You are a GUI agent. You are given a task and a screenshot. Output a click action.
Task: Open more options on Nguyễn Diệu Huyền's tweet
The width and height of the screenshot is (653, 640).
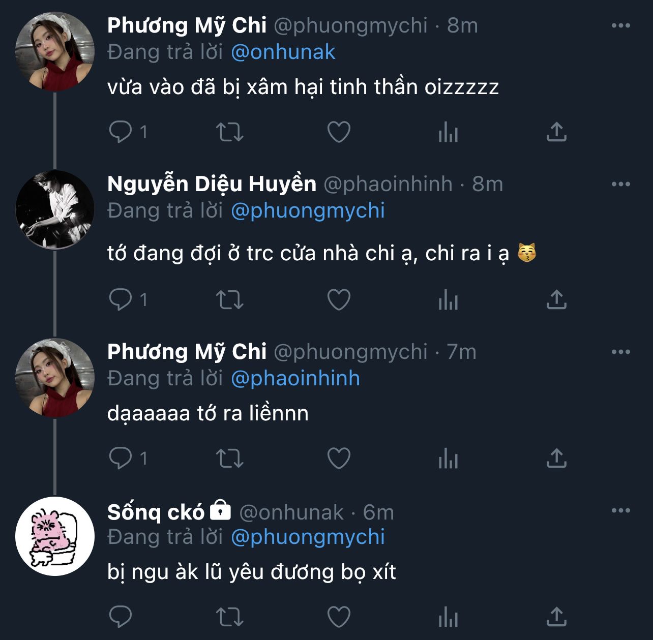(620, 184)
